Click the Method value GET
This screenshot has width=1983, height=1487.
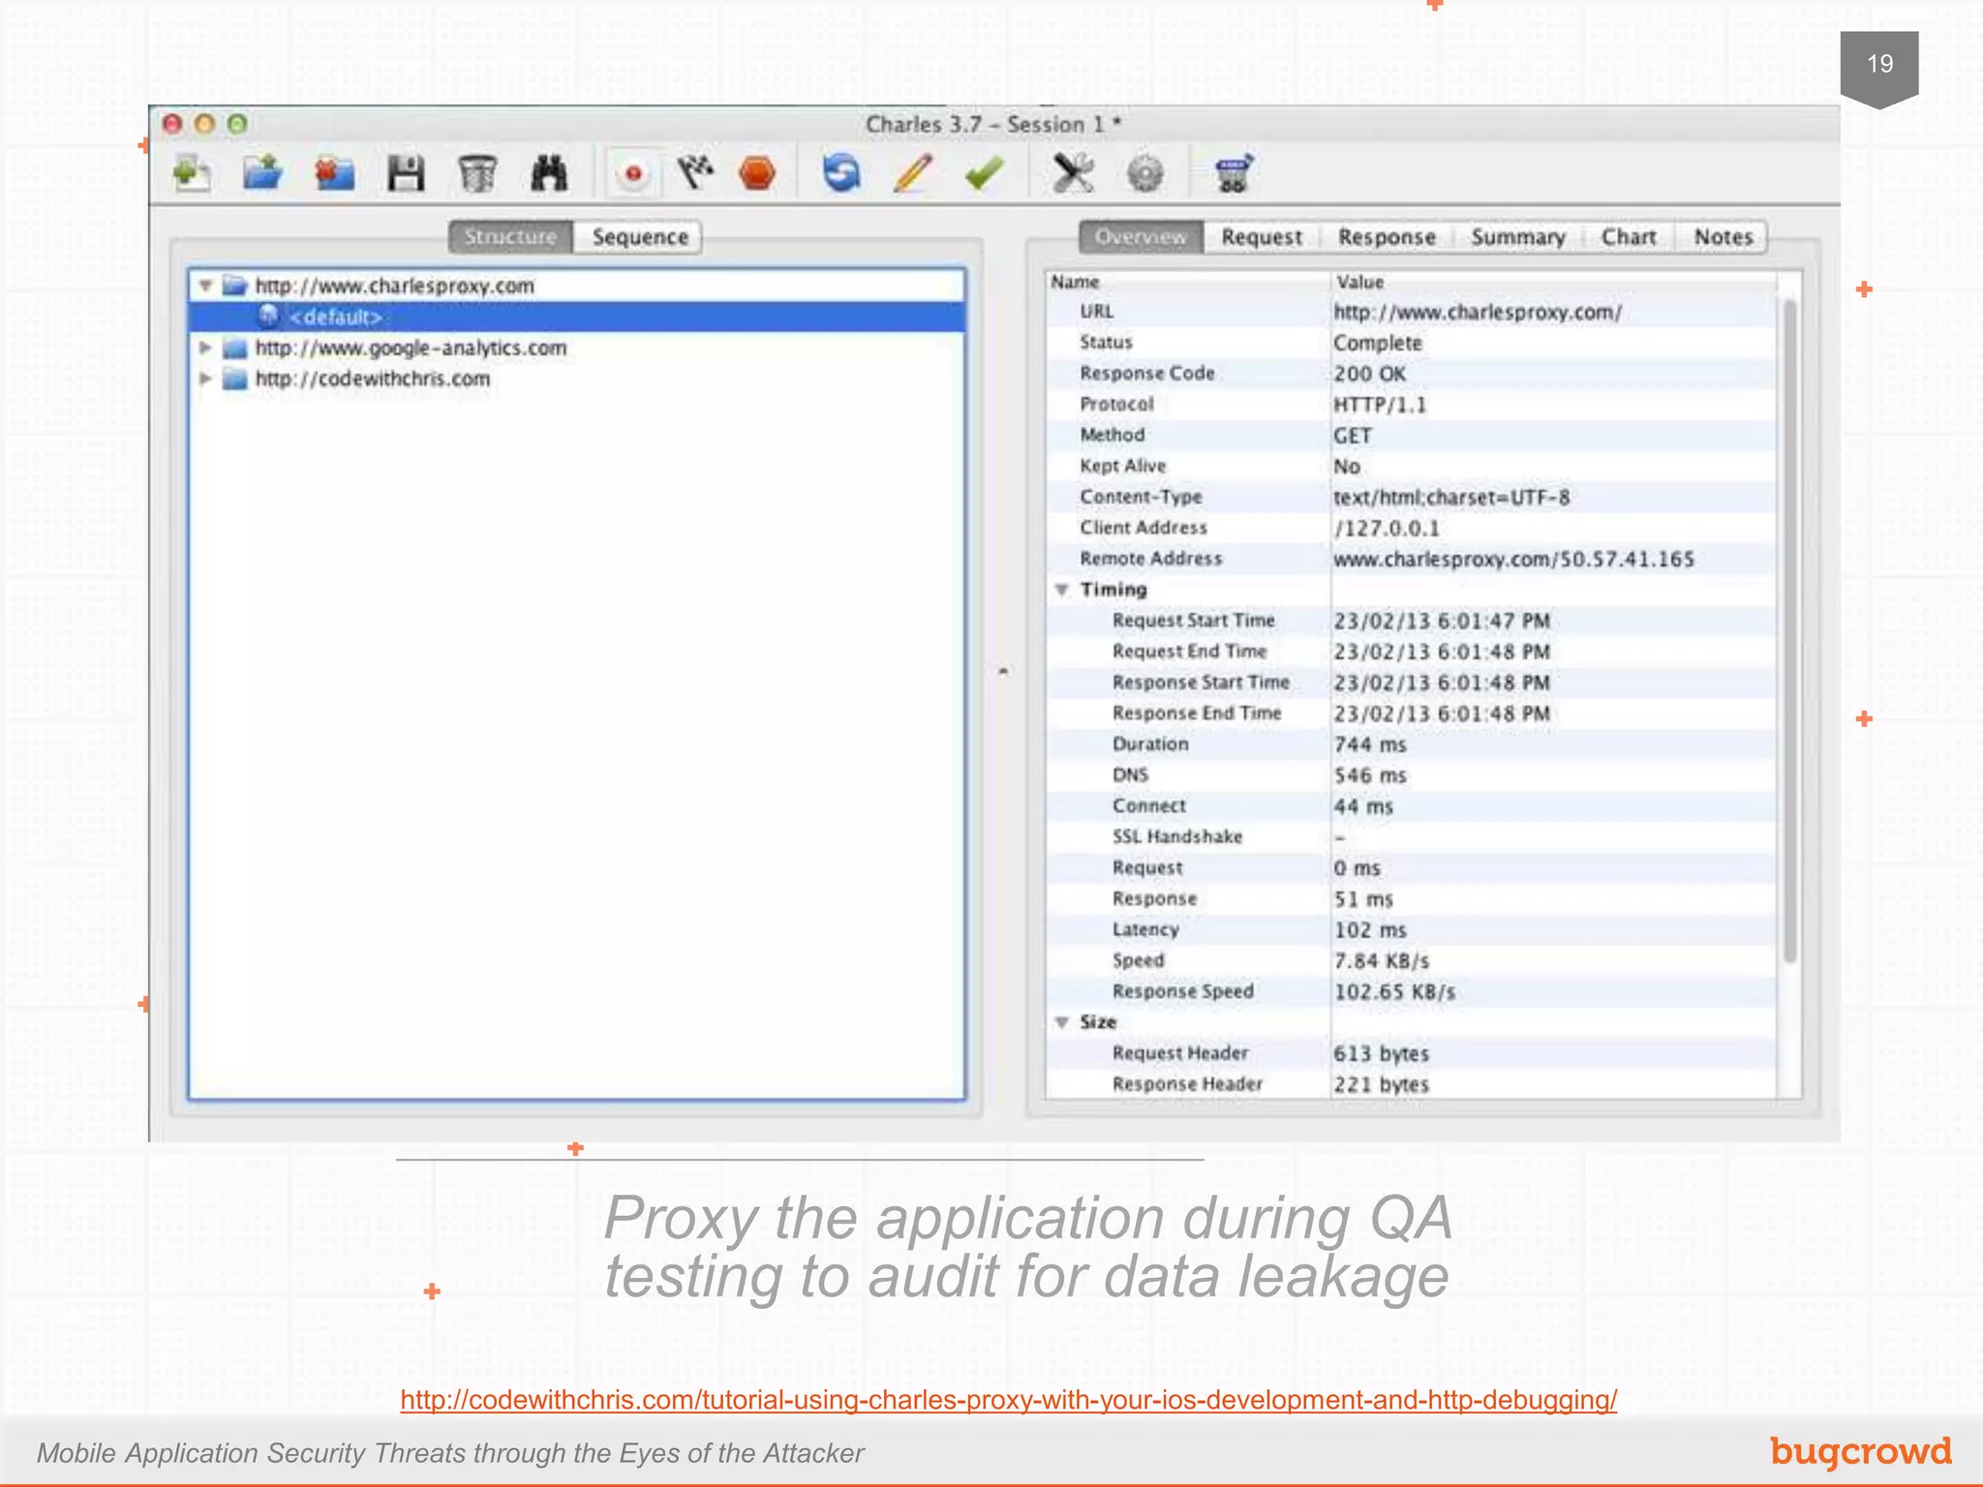tap(1353, 437)
